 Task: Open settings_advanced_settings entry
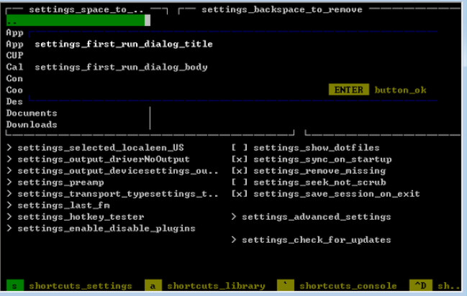point(312,217)
